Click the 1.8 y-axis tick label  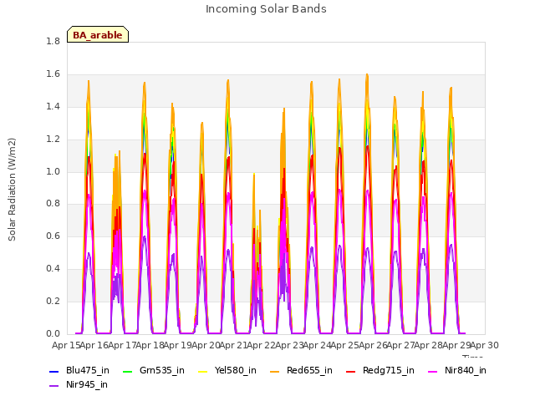[x=53, y=42]
